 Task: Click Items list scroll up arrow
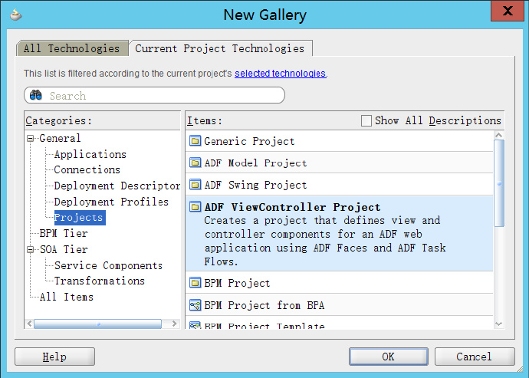click(498, 136)
